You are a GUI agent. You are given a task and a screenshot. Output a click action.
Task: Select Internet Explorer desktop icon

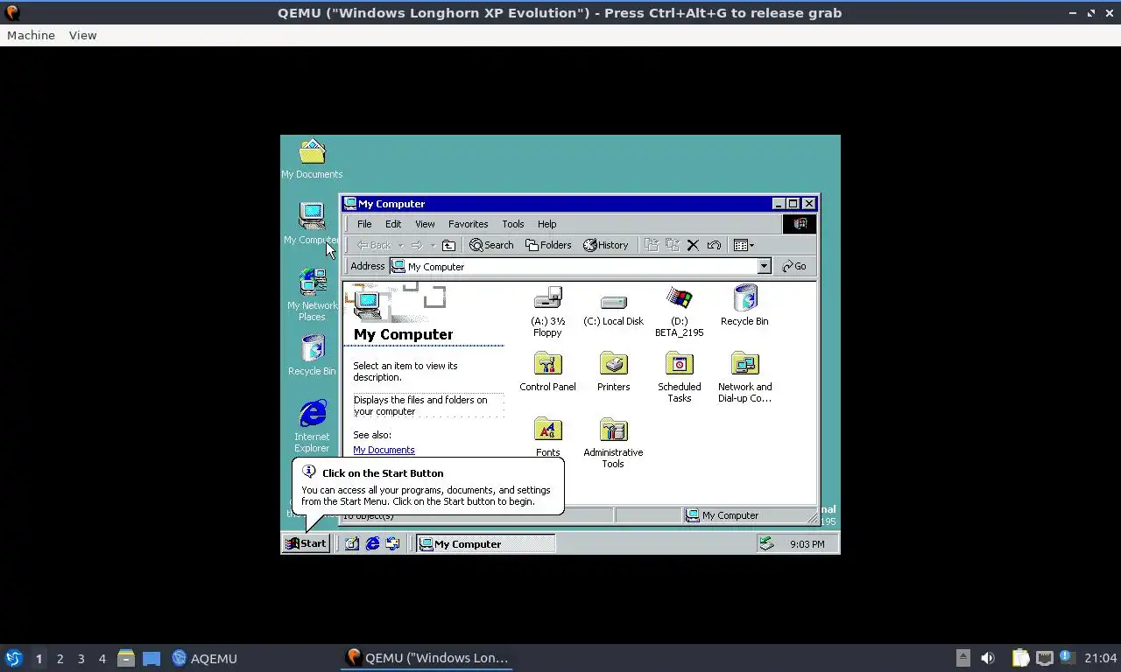coord(312,413)
